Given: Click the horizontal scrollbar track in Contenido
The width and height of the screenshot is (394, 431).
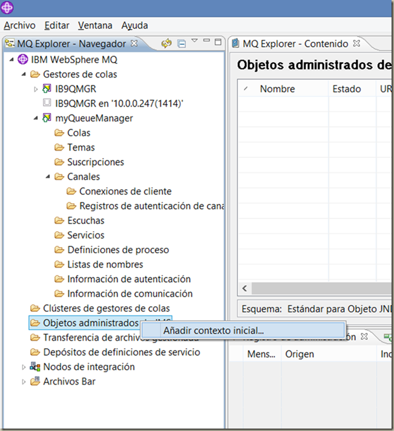Looking at the screenshot, I should coord(321,288).
